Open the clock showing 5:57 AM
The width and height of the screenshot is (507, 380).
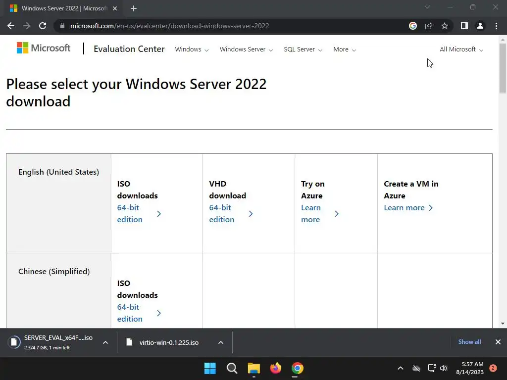click(x=470, y=368)
